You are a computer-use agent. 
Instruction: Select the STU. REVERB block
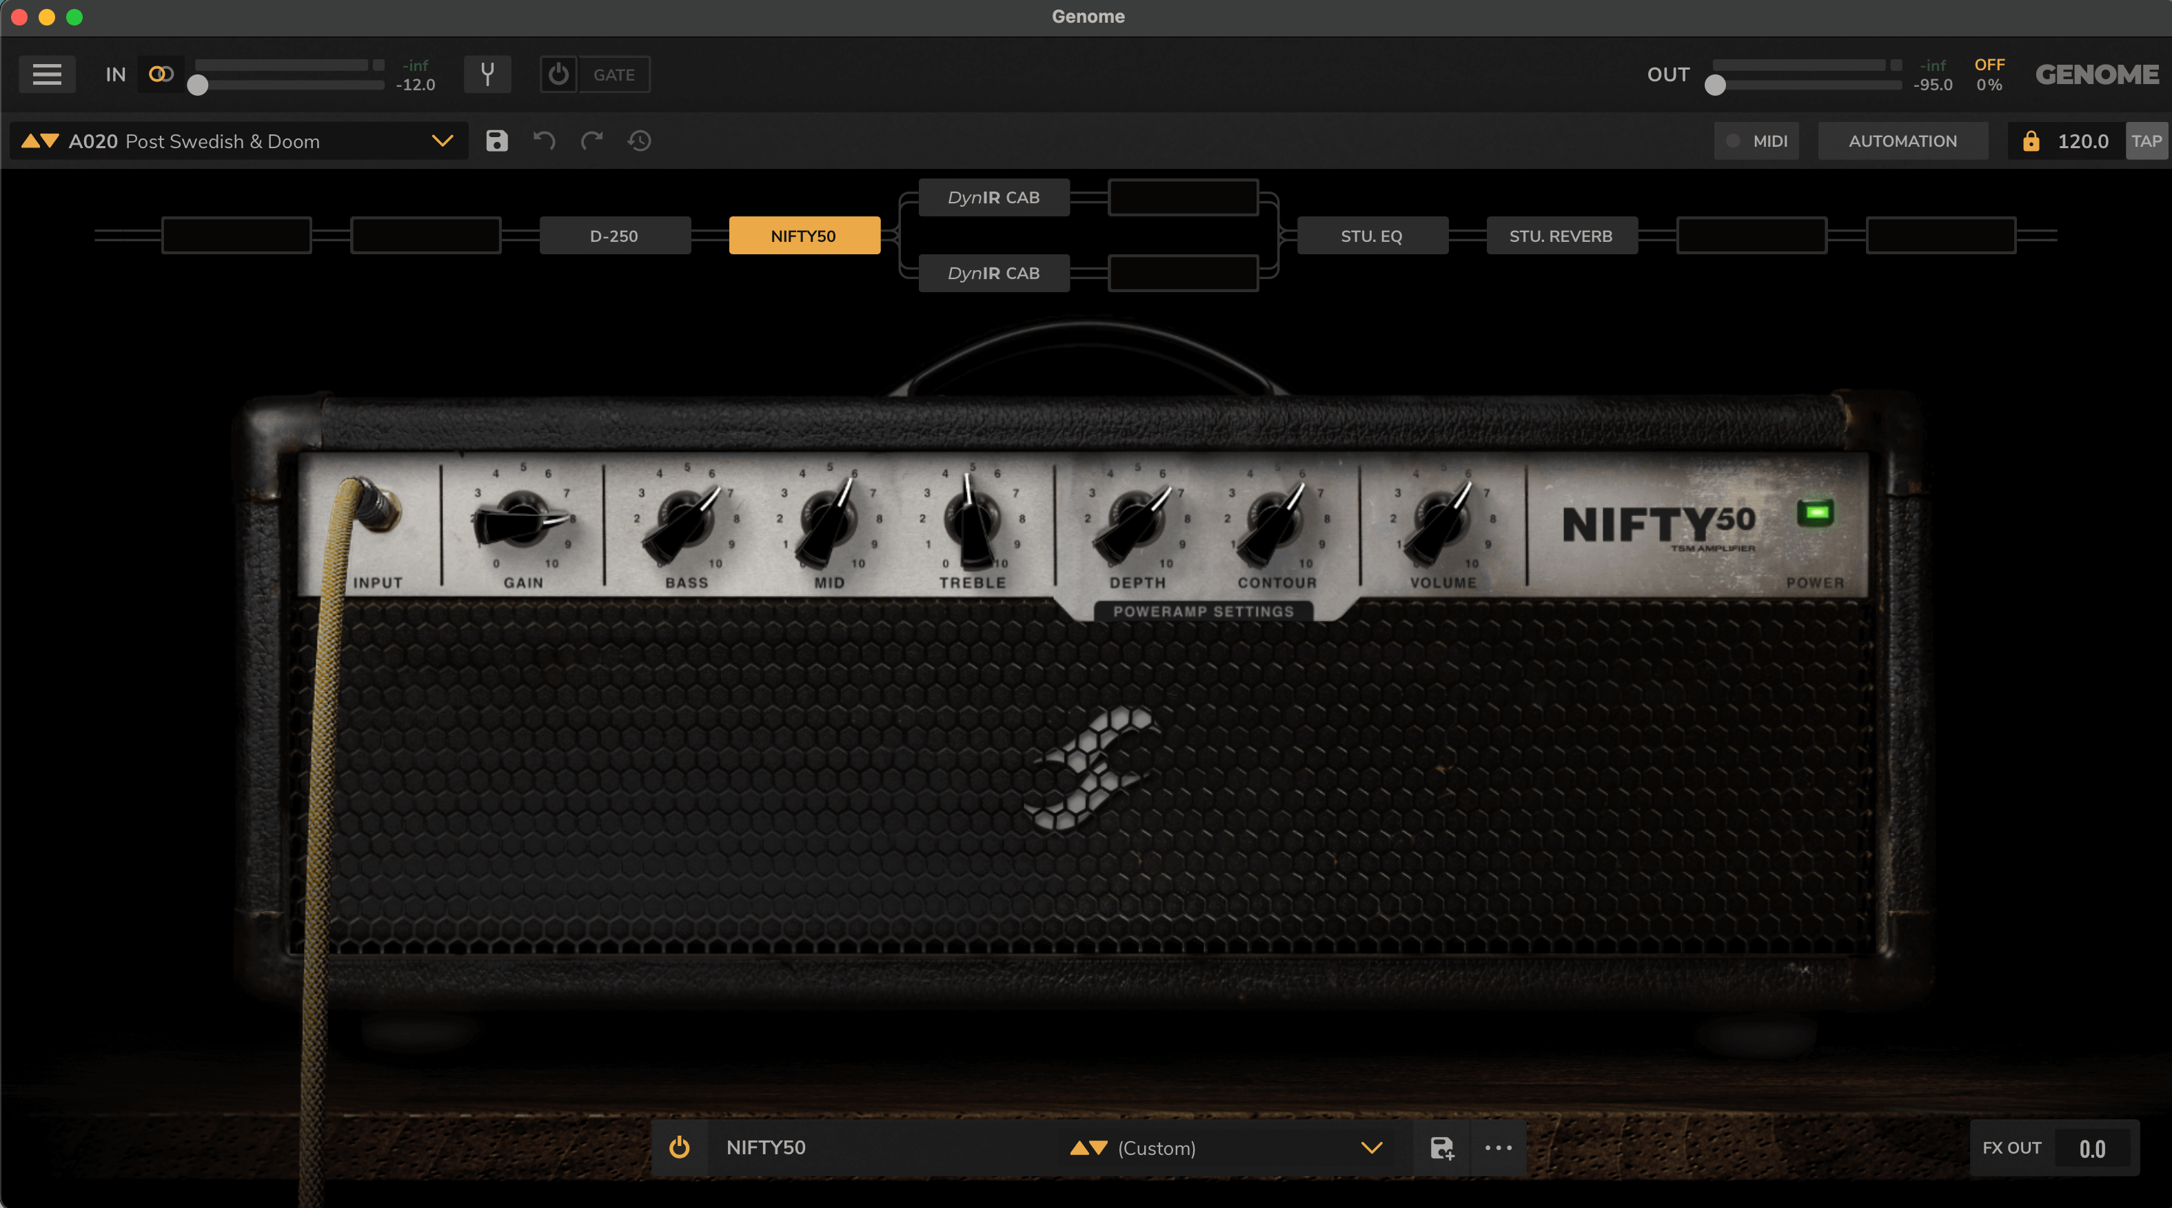[x=1561, y=235]
